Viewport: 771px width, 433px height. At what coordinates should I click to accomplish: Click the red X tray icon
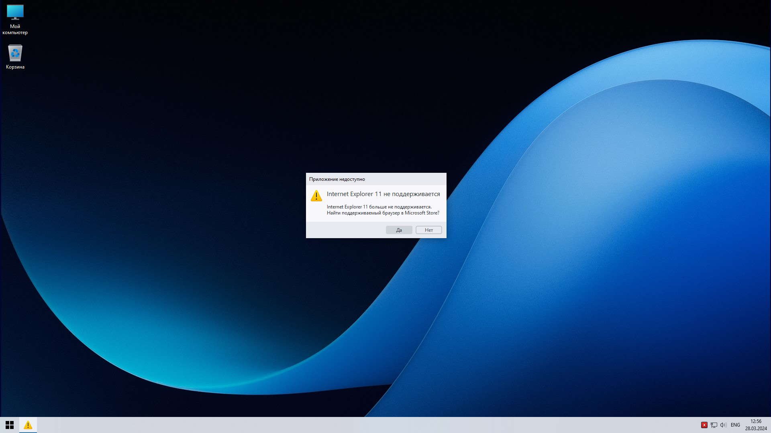pos(704,425)
